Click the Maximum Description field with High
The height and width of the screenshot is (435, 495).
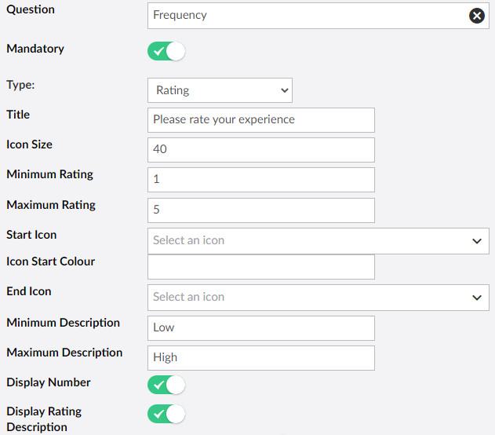261,358
